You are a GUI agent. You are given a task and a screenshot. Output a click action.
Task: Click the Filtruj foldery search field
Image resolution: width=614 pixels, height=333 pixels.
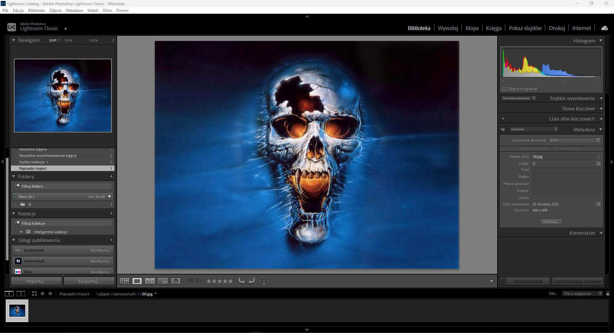(63, 186)
